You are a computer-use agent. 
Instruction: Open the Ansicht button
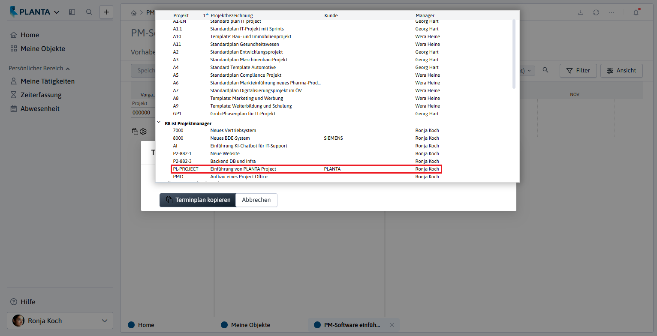tap(621, 71)
